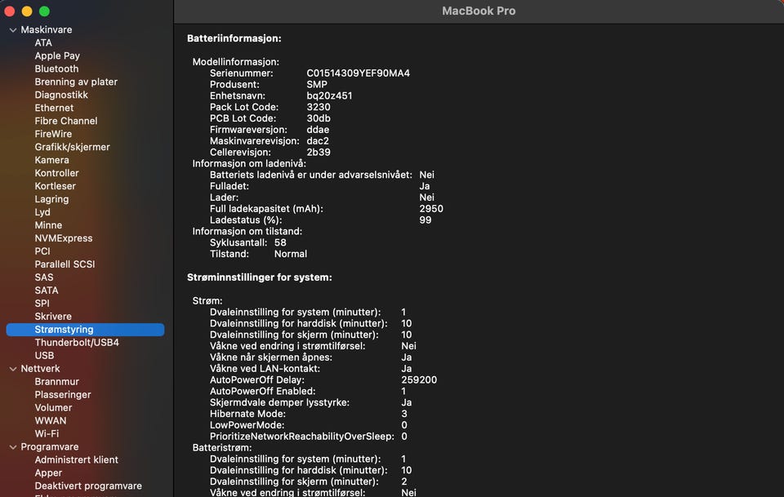Open Apper under Programvare

[x=48, y=473]
